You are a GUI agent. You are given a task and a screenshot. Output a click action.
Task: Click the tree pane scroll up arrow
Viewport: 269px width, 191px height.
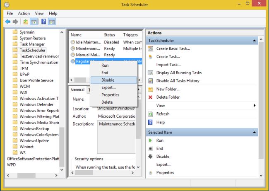62,32
